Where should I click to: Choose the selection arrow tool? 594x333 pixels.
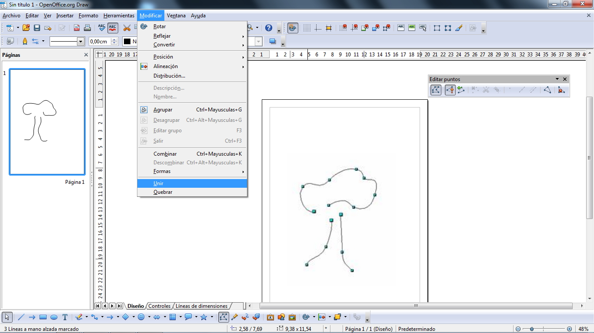[7, 317]
